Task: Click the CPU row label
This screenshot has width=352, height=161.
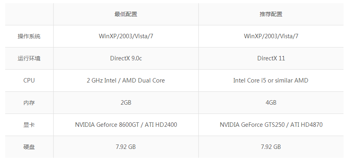Action: pos(29,80)
